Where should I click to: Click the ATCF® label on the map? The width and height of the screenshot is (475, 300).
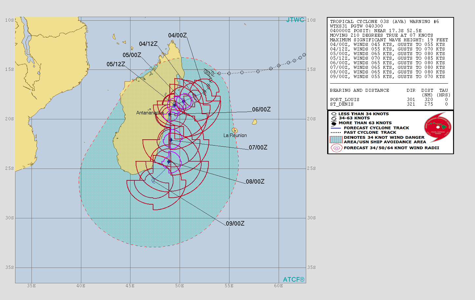[x=294, y=279]
